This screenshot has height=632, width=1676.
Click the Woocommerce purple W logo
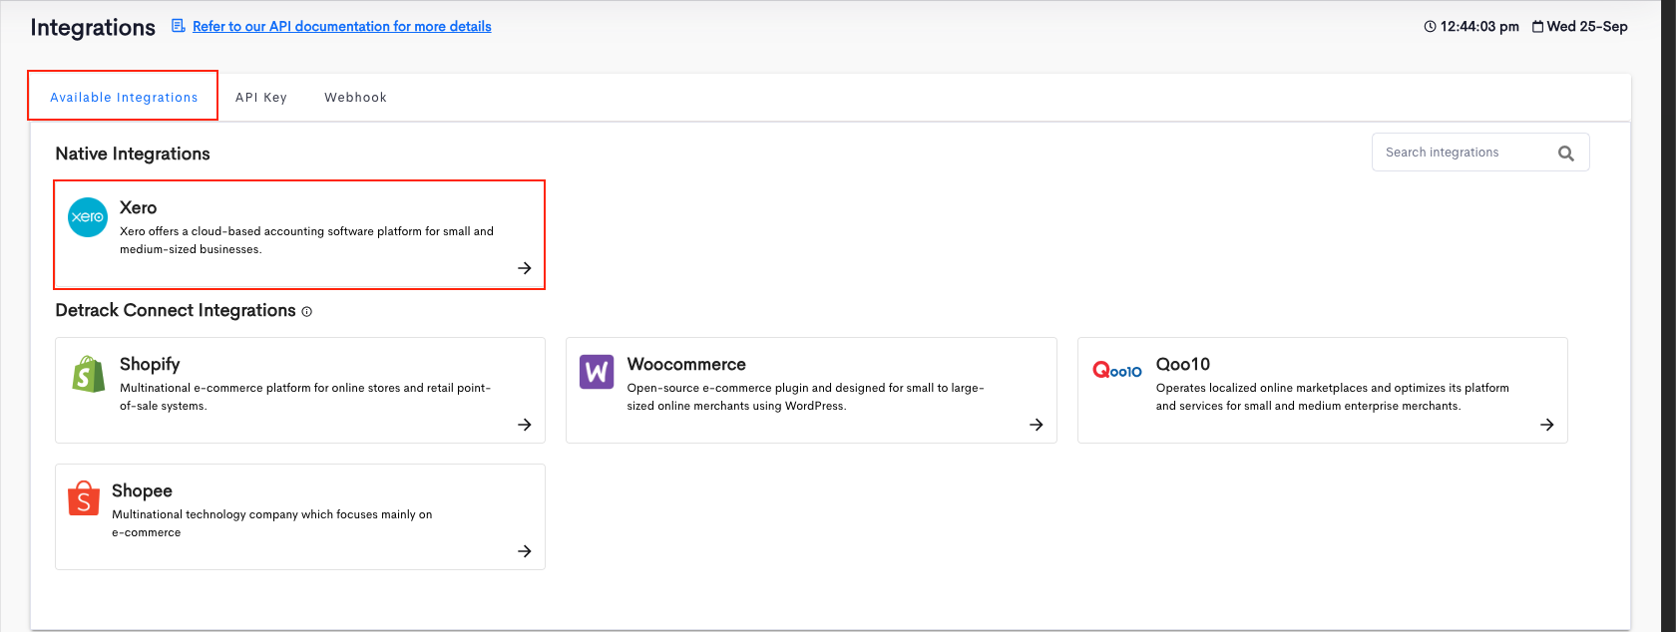coord(597,373)
